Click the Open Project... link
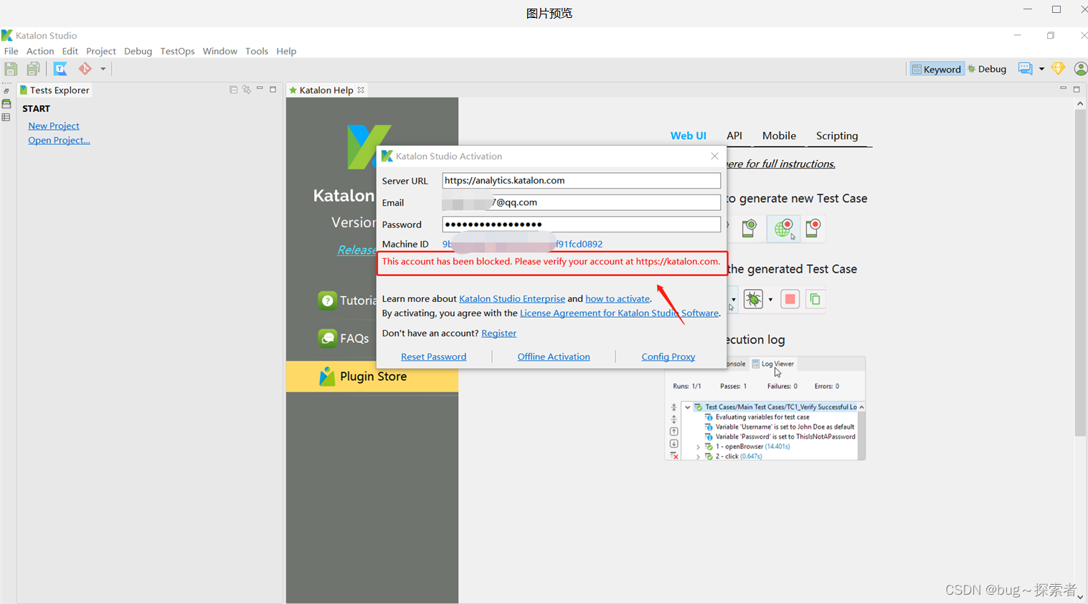Image resolution: width=1088 pixels, height=604 pixels. point(59,140)
